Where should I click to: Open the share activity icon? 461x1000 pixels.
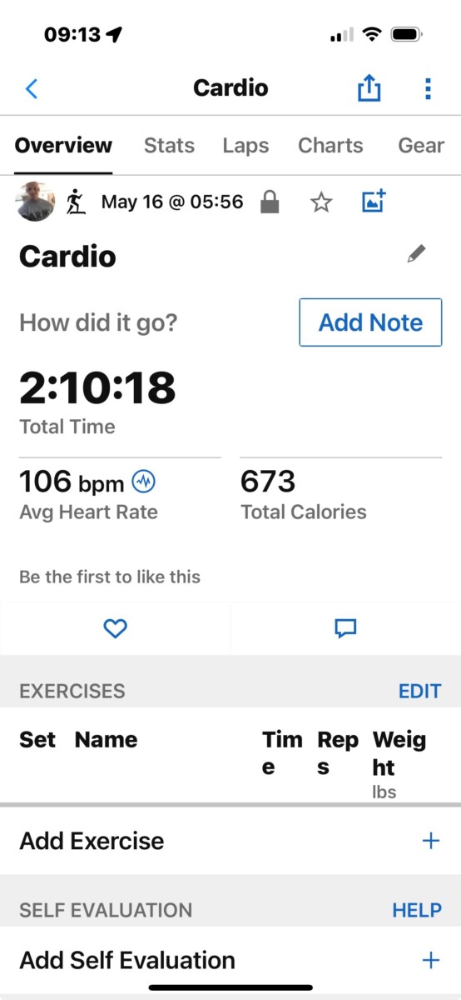(x=369, y=87)
